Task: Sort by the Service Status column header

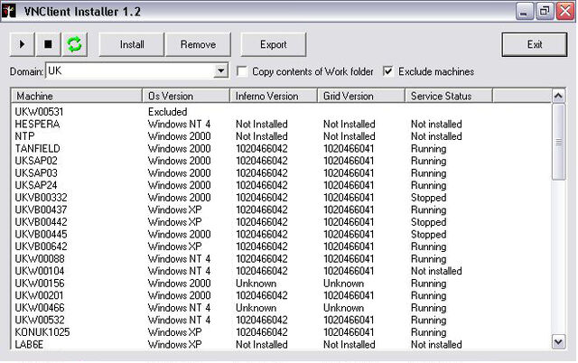Action: click(449, 96)
